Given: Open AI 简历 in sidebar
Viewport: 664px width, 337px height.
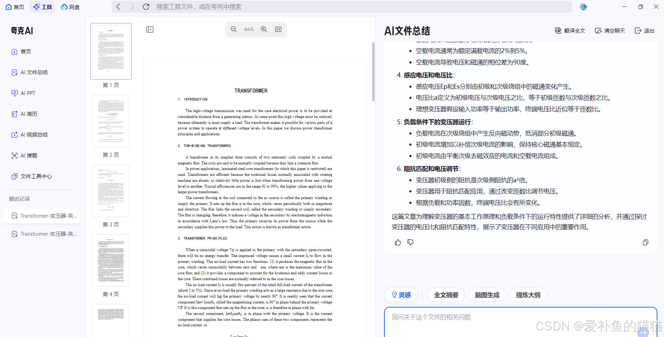Looking at the screenshot, I should tap(24, 114).
